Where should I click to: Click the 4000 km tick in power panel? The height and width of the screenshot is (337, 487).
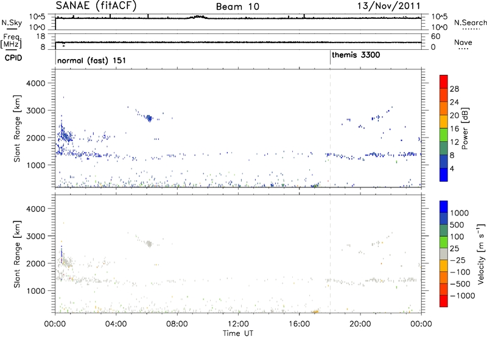pyautogui.click(x=36, y=83)
